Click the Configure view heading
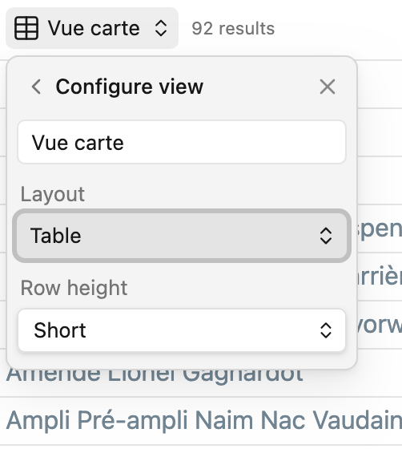The width and height of the screenshot is (402, 449). pos(130,87)
